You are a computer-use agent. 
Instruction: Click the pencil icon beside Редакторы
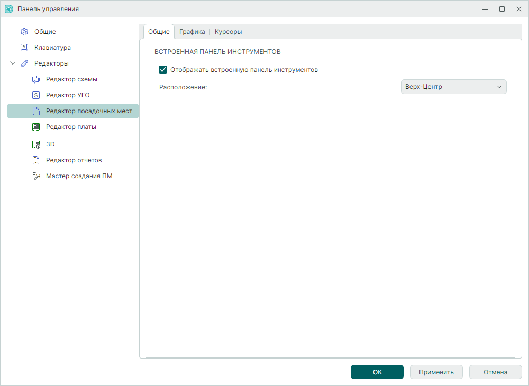24,63
